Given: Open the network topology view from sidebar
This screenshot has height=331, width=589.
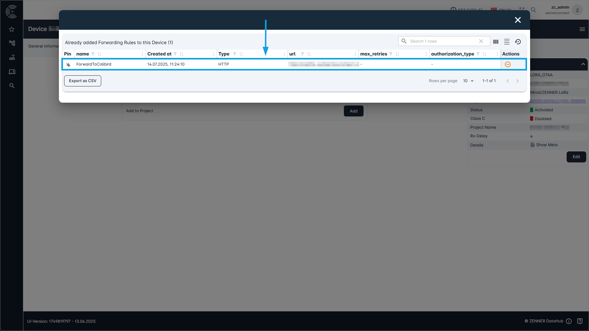Looking at the screenshot, I should click(x=12, y=43).
